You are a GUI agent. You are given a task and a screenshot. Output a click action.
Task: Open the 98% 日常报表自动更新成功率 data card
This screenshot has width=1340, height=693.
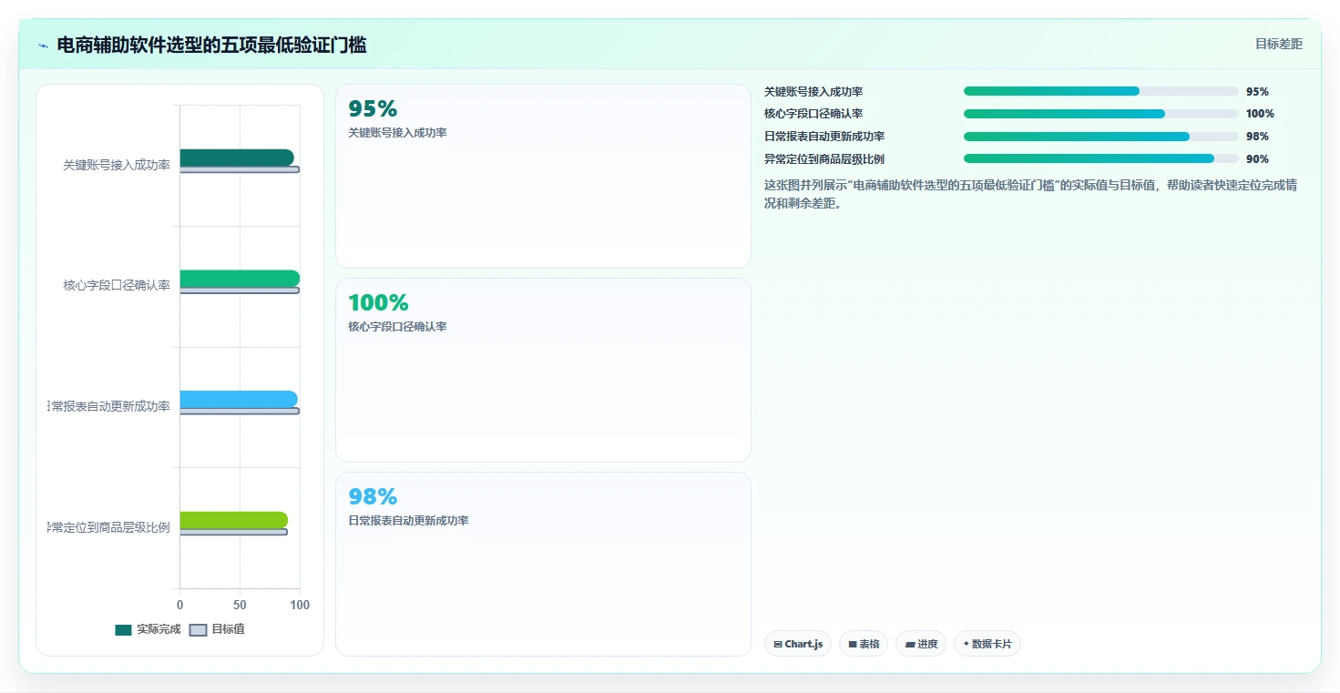pyautogui.click(x=543, y=564)
